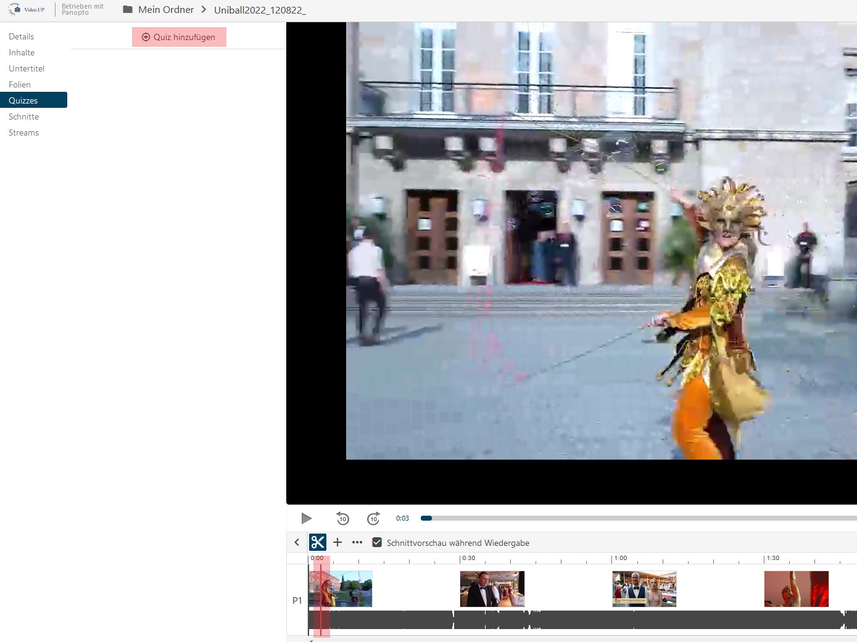The image size is (857, 642).
Task: Go to the Folien tab
Action: 20,84
